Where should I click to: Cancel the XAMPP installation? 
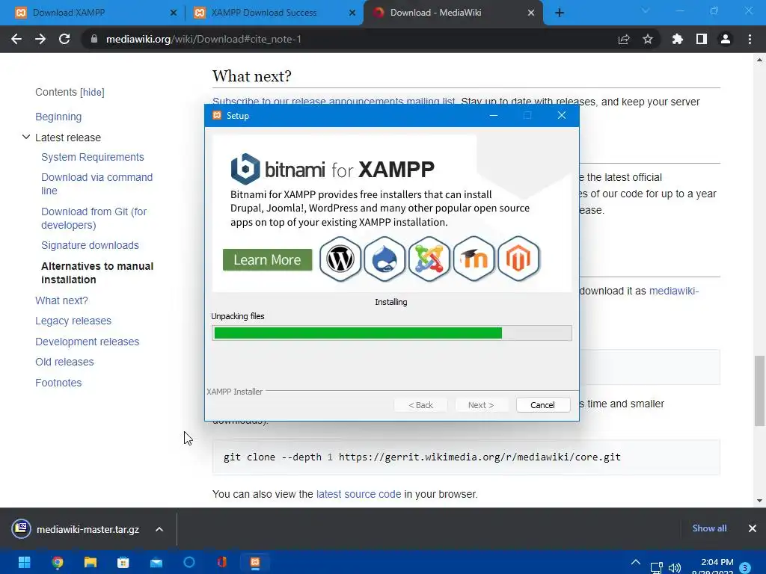[x=543, y=405]
